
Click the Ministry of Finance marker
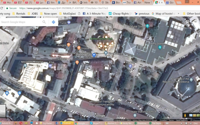[x=25, y=66]
